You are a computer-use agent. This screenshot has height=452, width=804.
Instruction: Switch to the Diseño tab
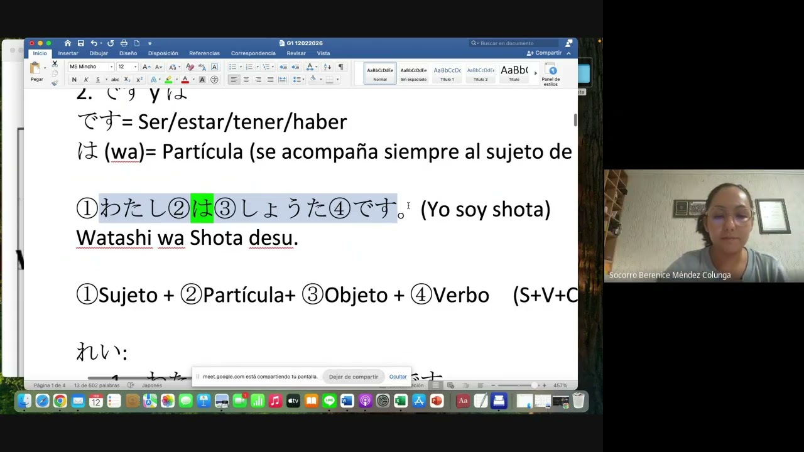128,53
